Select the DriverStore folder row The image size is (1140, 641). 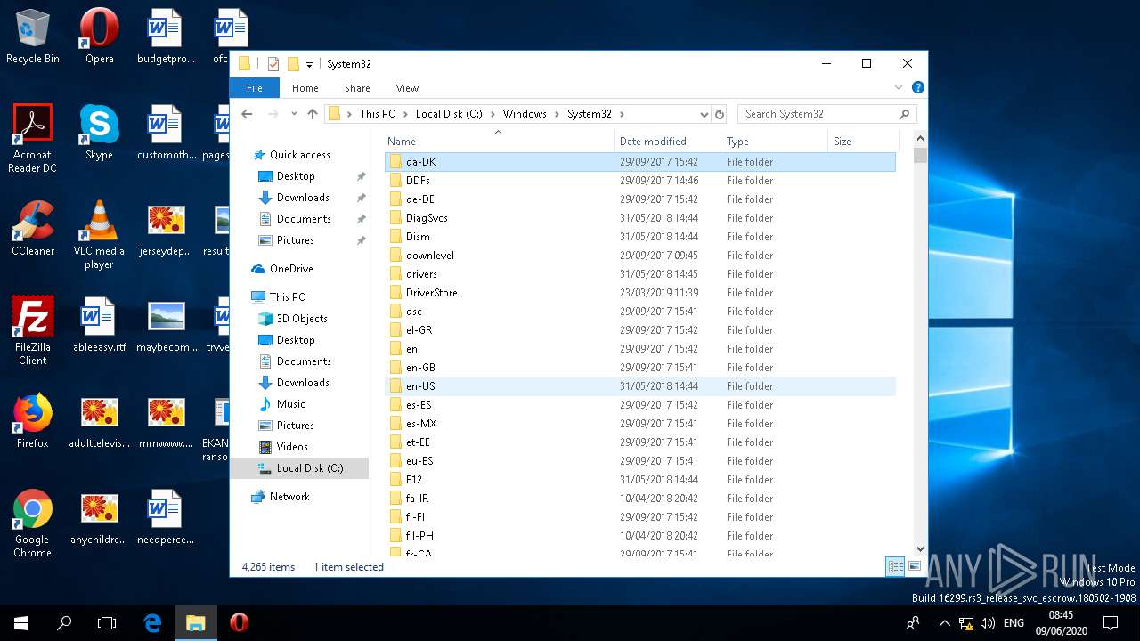point(640,293)
